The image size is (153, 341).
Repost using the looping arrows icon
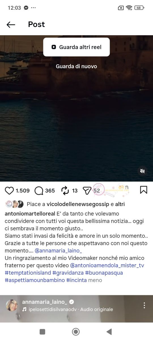[x=65, y=191]
